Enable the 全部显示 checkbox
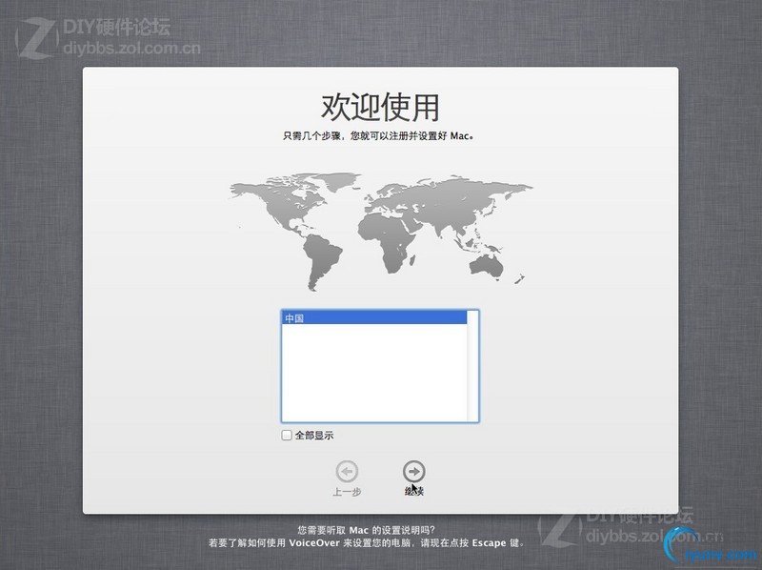This screenshot has width=762, height=570. click(x=287, y=435)
